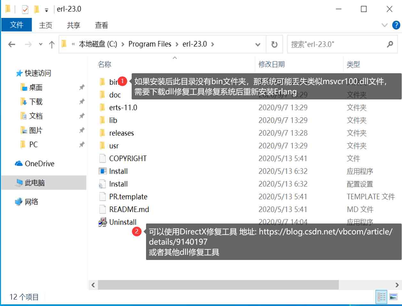402x306 pixels.
Task: Expand chevron after erl-23.0 breadcrumb
Action: pyautogui.click(x=213, y=44)
